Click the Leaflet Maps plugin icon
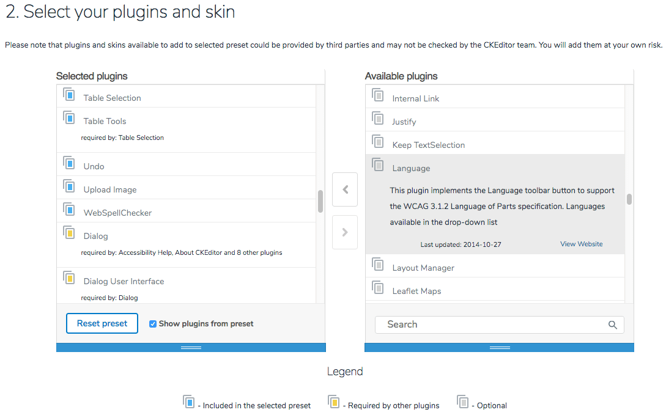666x415 pixels. [x=378, y=288]
